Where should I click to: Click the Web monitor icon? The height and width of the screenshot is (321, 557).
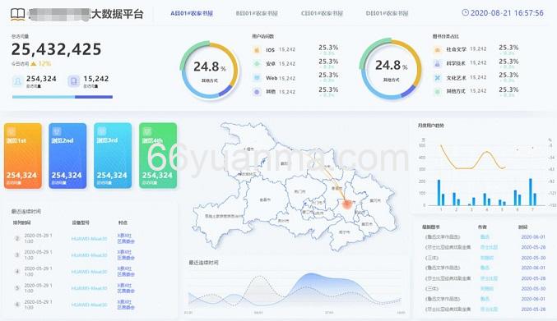(257, 78)
